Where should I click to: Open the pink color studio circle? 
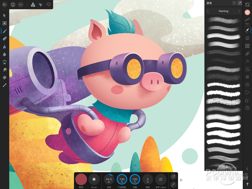pyautogui.click(x=247, y=12)
